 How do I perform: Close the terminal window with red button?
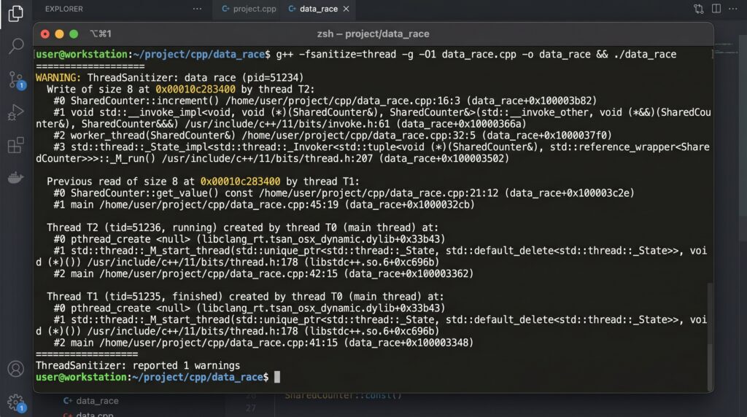[44, 34]
